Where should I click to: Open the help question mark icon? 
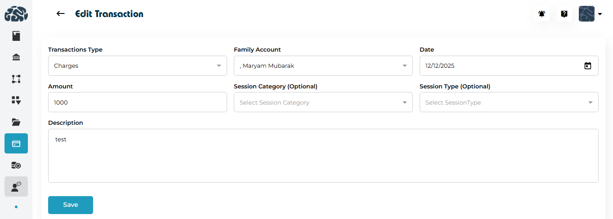(564, 14)
